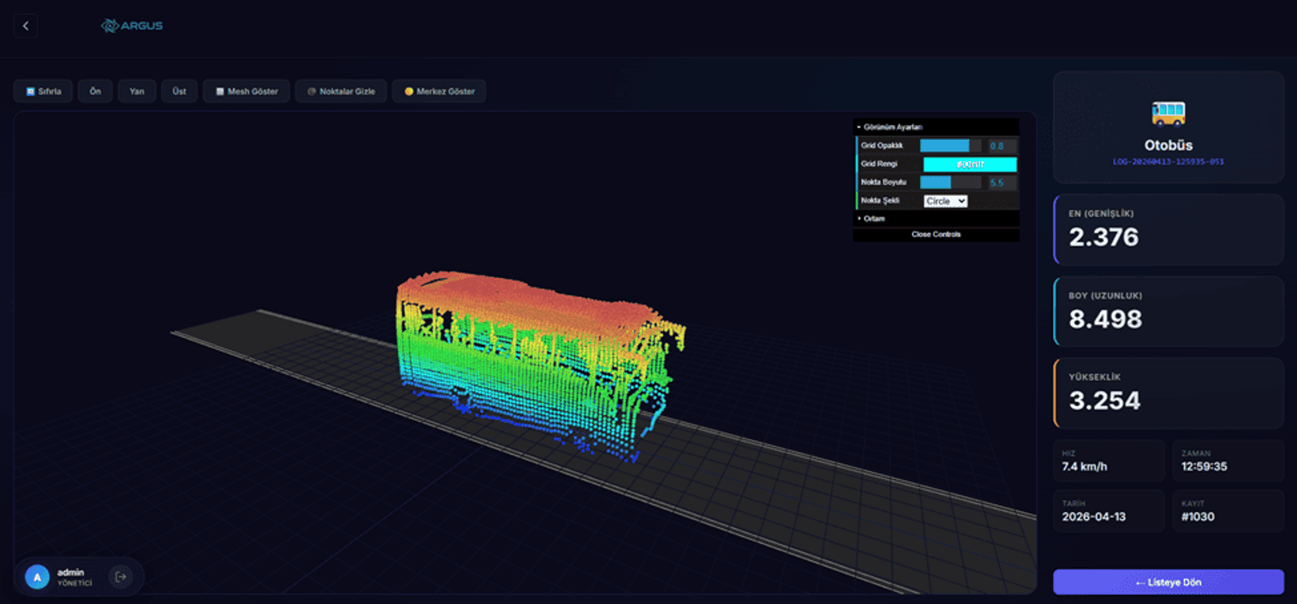Screen dimensions: 1297x604
Task: Click the Grid Opaklık value field 0.8
Action: 1001,146
